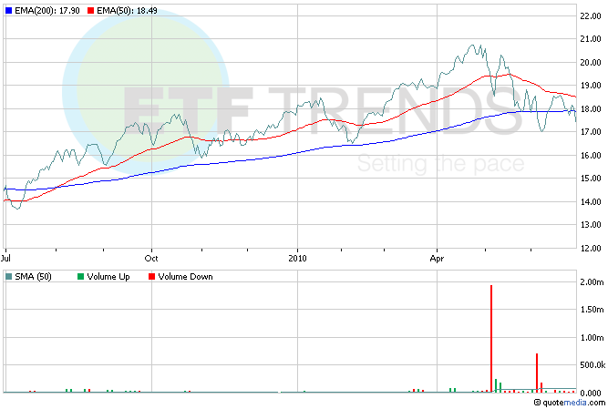Select the Volume Up legend label
The image size is (608, 409).
tap(108, 277)
